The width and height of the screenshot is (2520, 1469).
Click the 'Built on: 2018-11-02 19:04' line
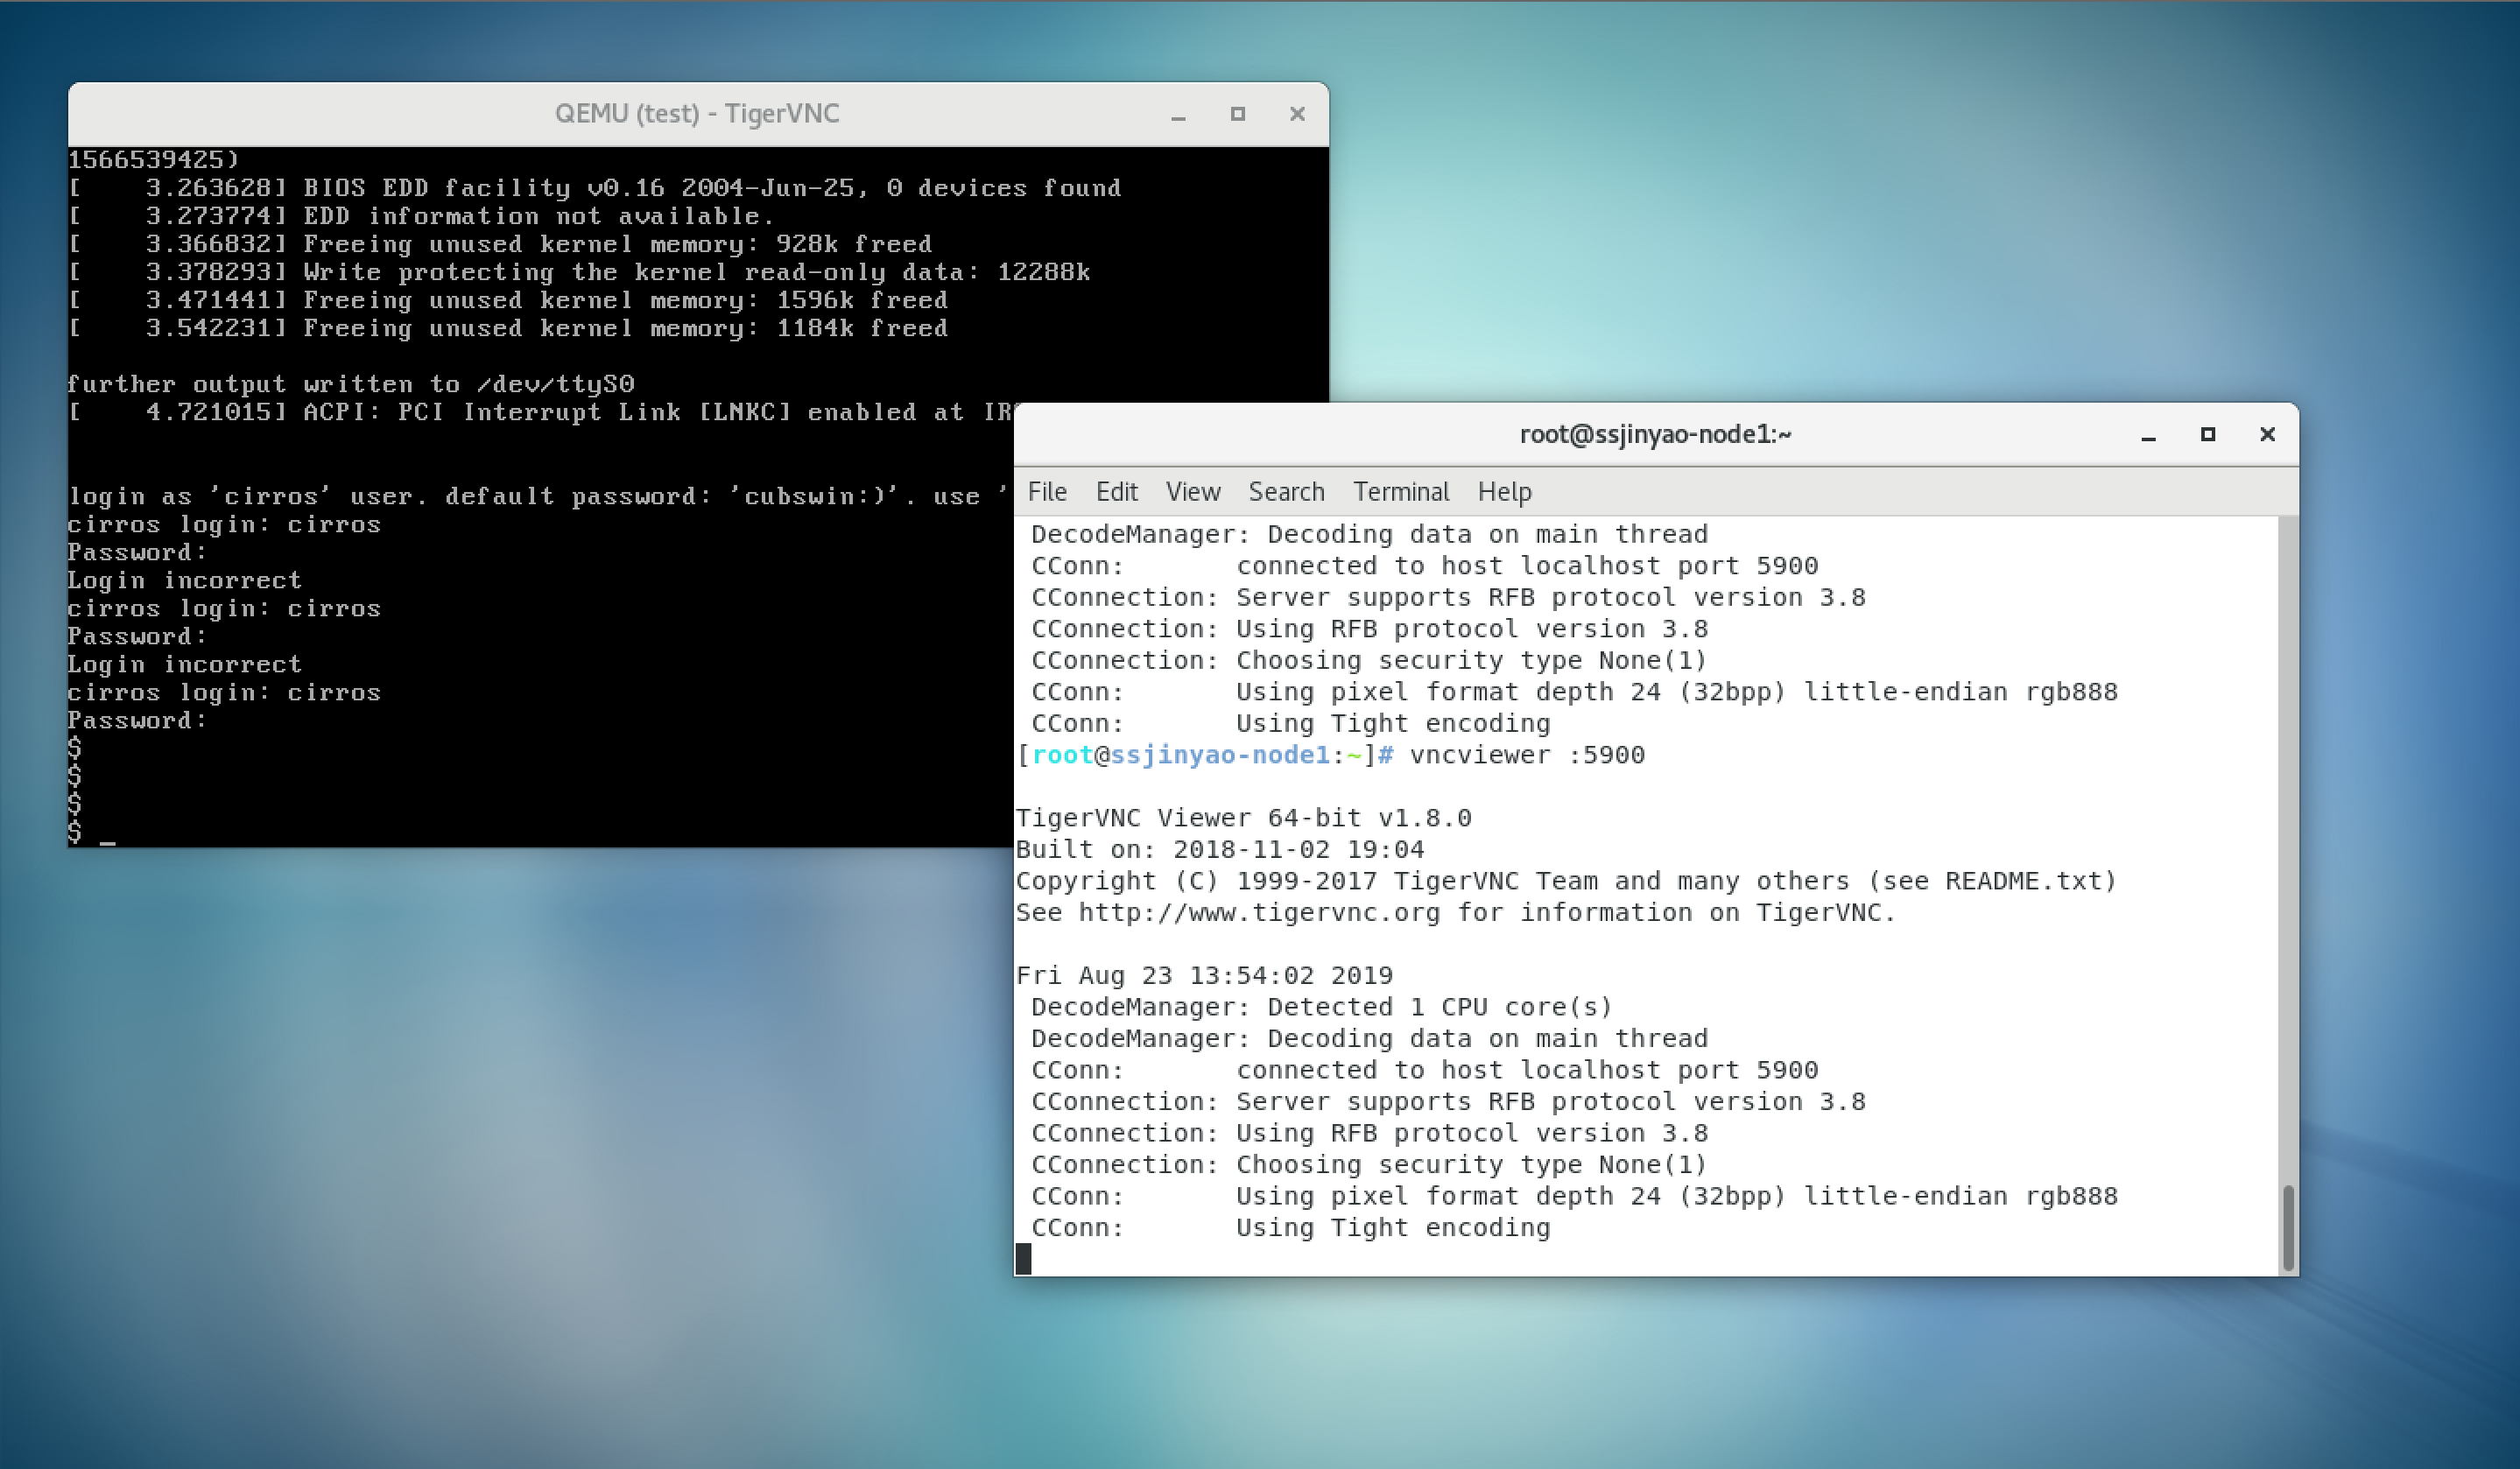(x=1220, y=849)
